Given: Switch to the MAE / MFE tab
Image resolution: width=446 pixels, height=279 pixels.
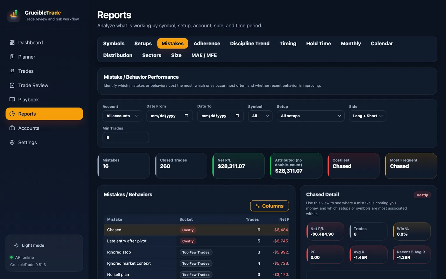Looking at the screenshot, I should pos(204,55).
